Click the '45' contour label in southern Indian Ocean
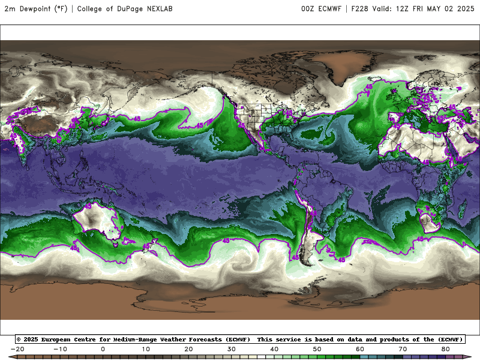 74,248
